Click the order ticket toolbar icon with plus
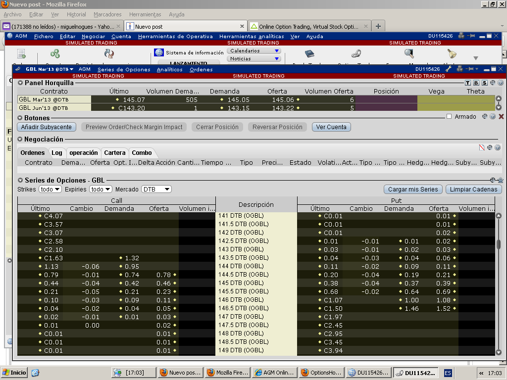The width and height of the screenshot is (507, 380). click(x=21, y=53)
